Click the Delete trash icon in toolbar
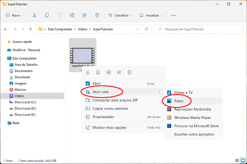 click(97, 16)
